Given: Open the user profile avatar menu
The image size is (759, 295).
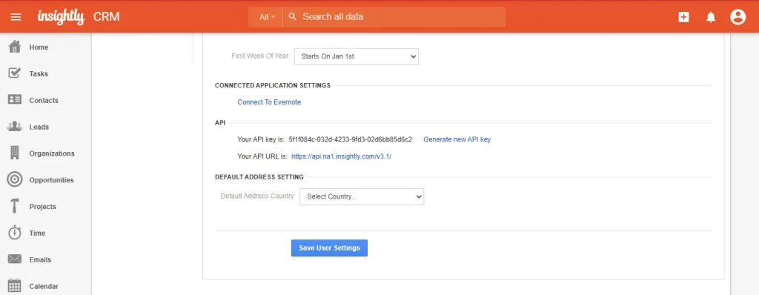Looking at the screenshot, I should pos(738,17).
